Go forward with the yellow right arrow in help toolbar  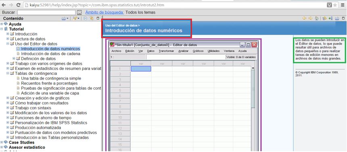(310, 18)
